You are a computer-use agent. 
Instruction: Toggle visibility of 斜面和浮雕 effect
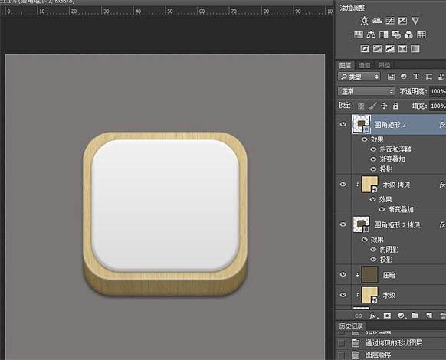(373, 149)
